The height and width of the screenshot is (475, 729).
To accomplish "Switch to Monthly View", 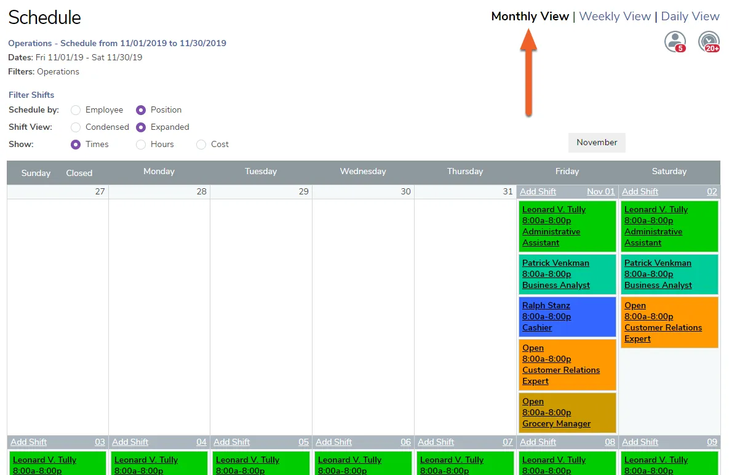I will (530, 16).
